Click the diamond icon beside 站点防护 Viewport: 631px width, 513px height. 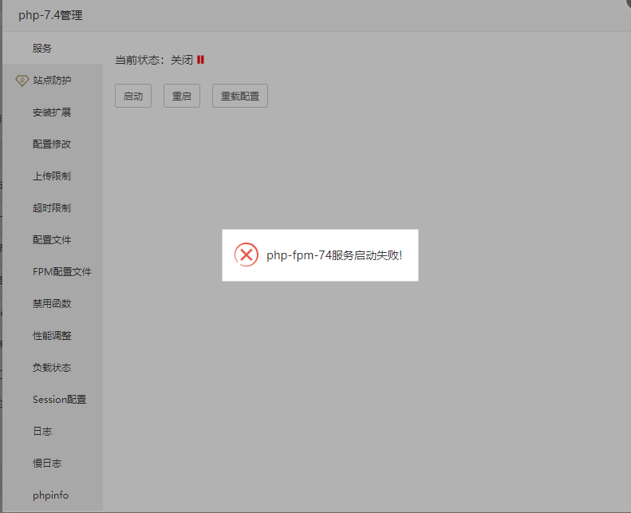coord(22,80)
